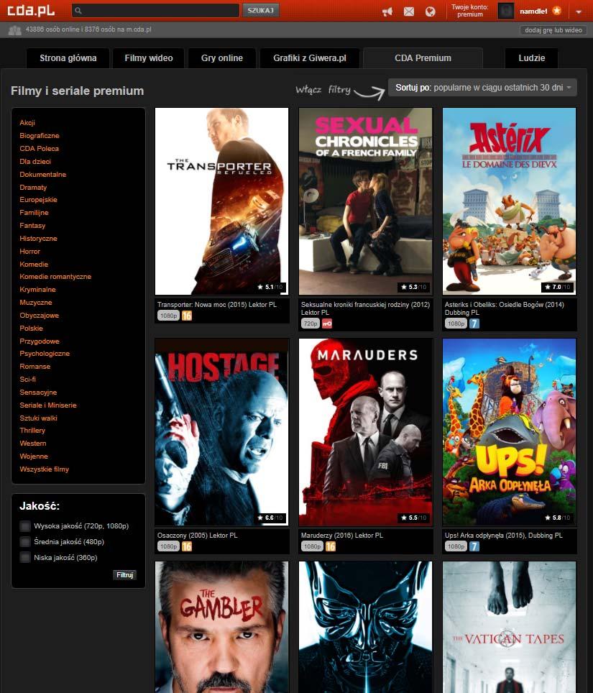This screenshot has width=593, height=693.
Task: Open The Vatican Tapes poster
Action: point(510,627)
